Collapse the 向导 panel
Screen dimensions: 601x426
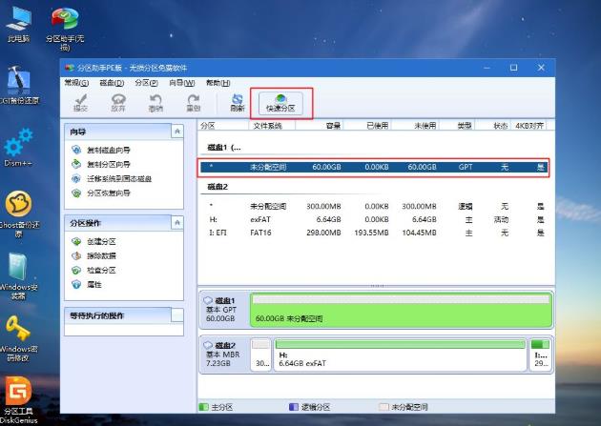point(177,132)
